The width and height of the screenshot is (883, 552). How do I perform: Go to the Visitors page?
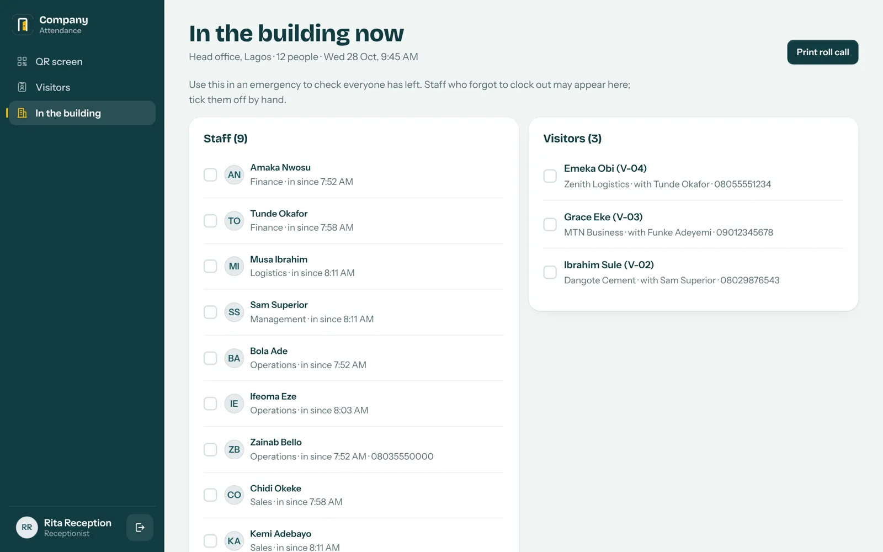pyautogui.click(x=82, y=87)
